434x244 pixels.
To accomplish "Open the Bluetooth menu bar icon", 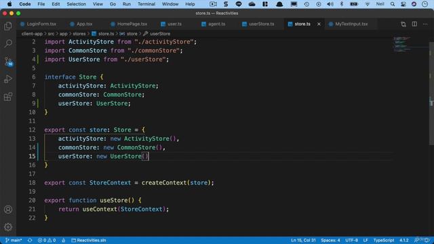I will 342,4.
